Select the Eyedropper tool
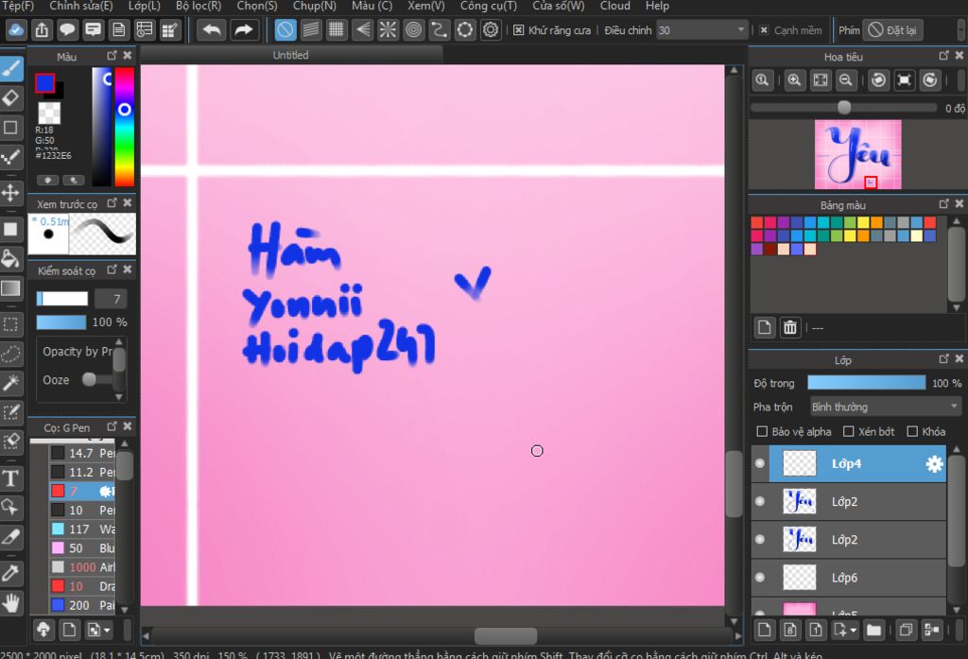Image resolution: width=968 pixels, height=659 pixels. coord(11,573)
